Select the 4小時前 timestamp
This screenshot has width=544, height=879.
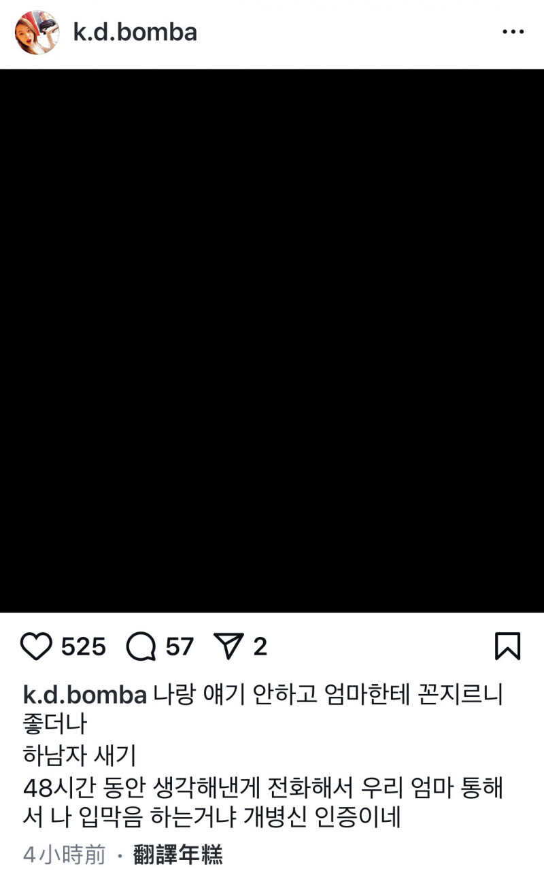tap(65, 855)
